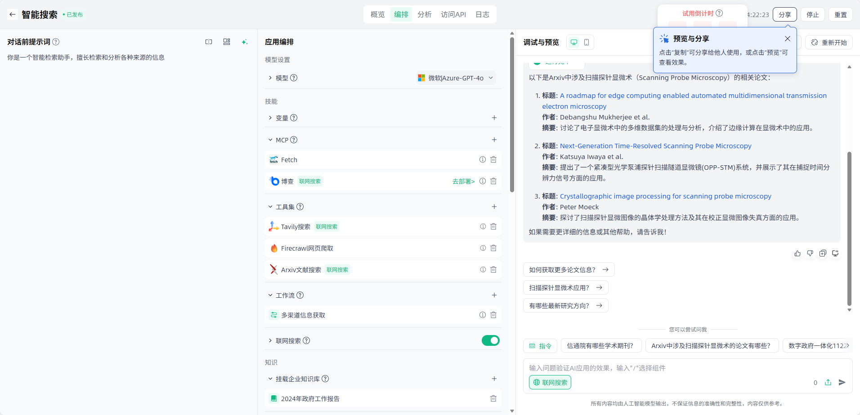Toggle 联网搜索 chip in chat input
This screenshot has height=415, width=860.
point(550,382)
